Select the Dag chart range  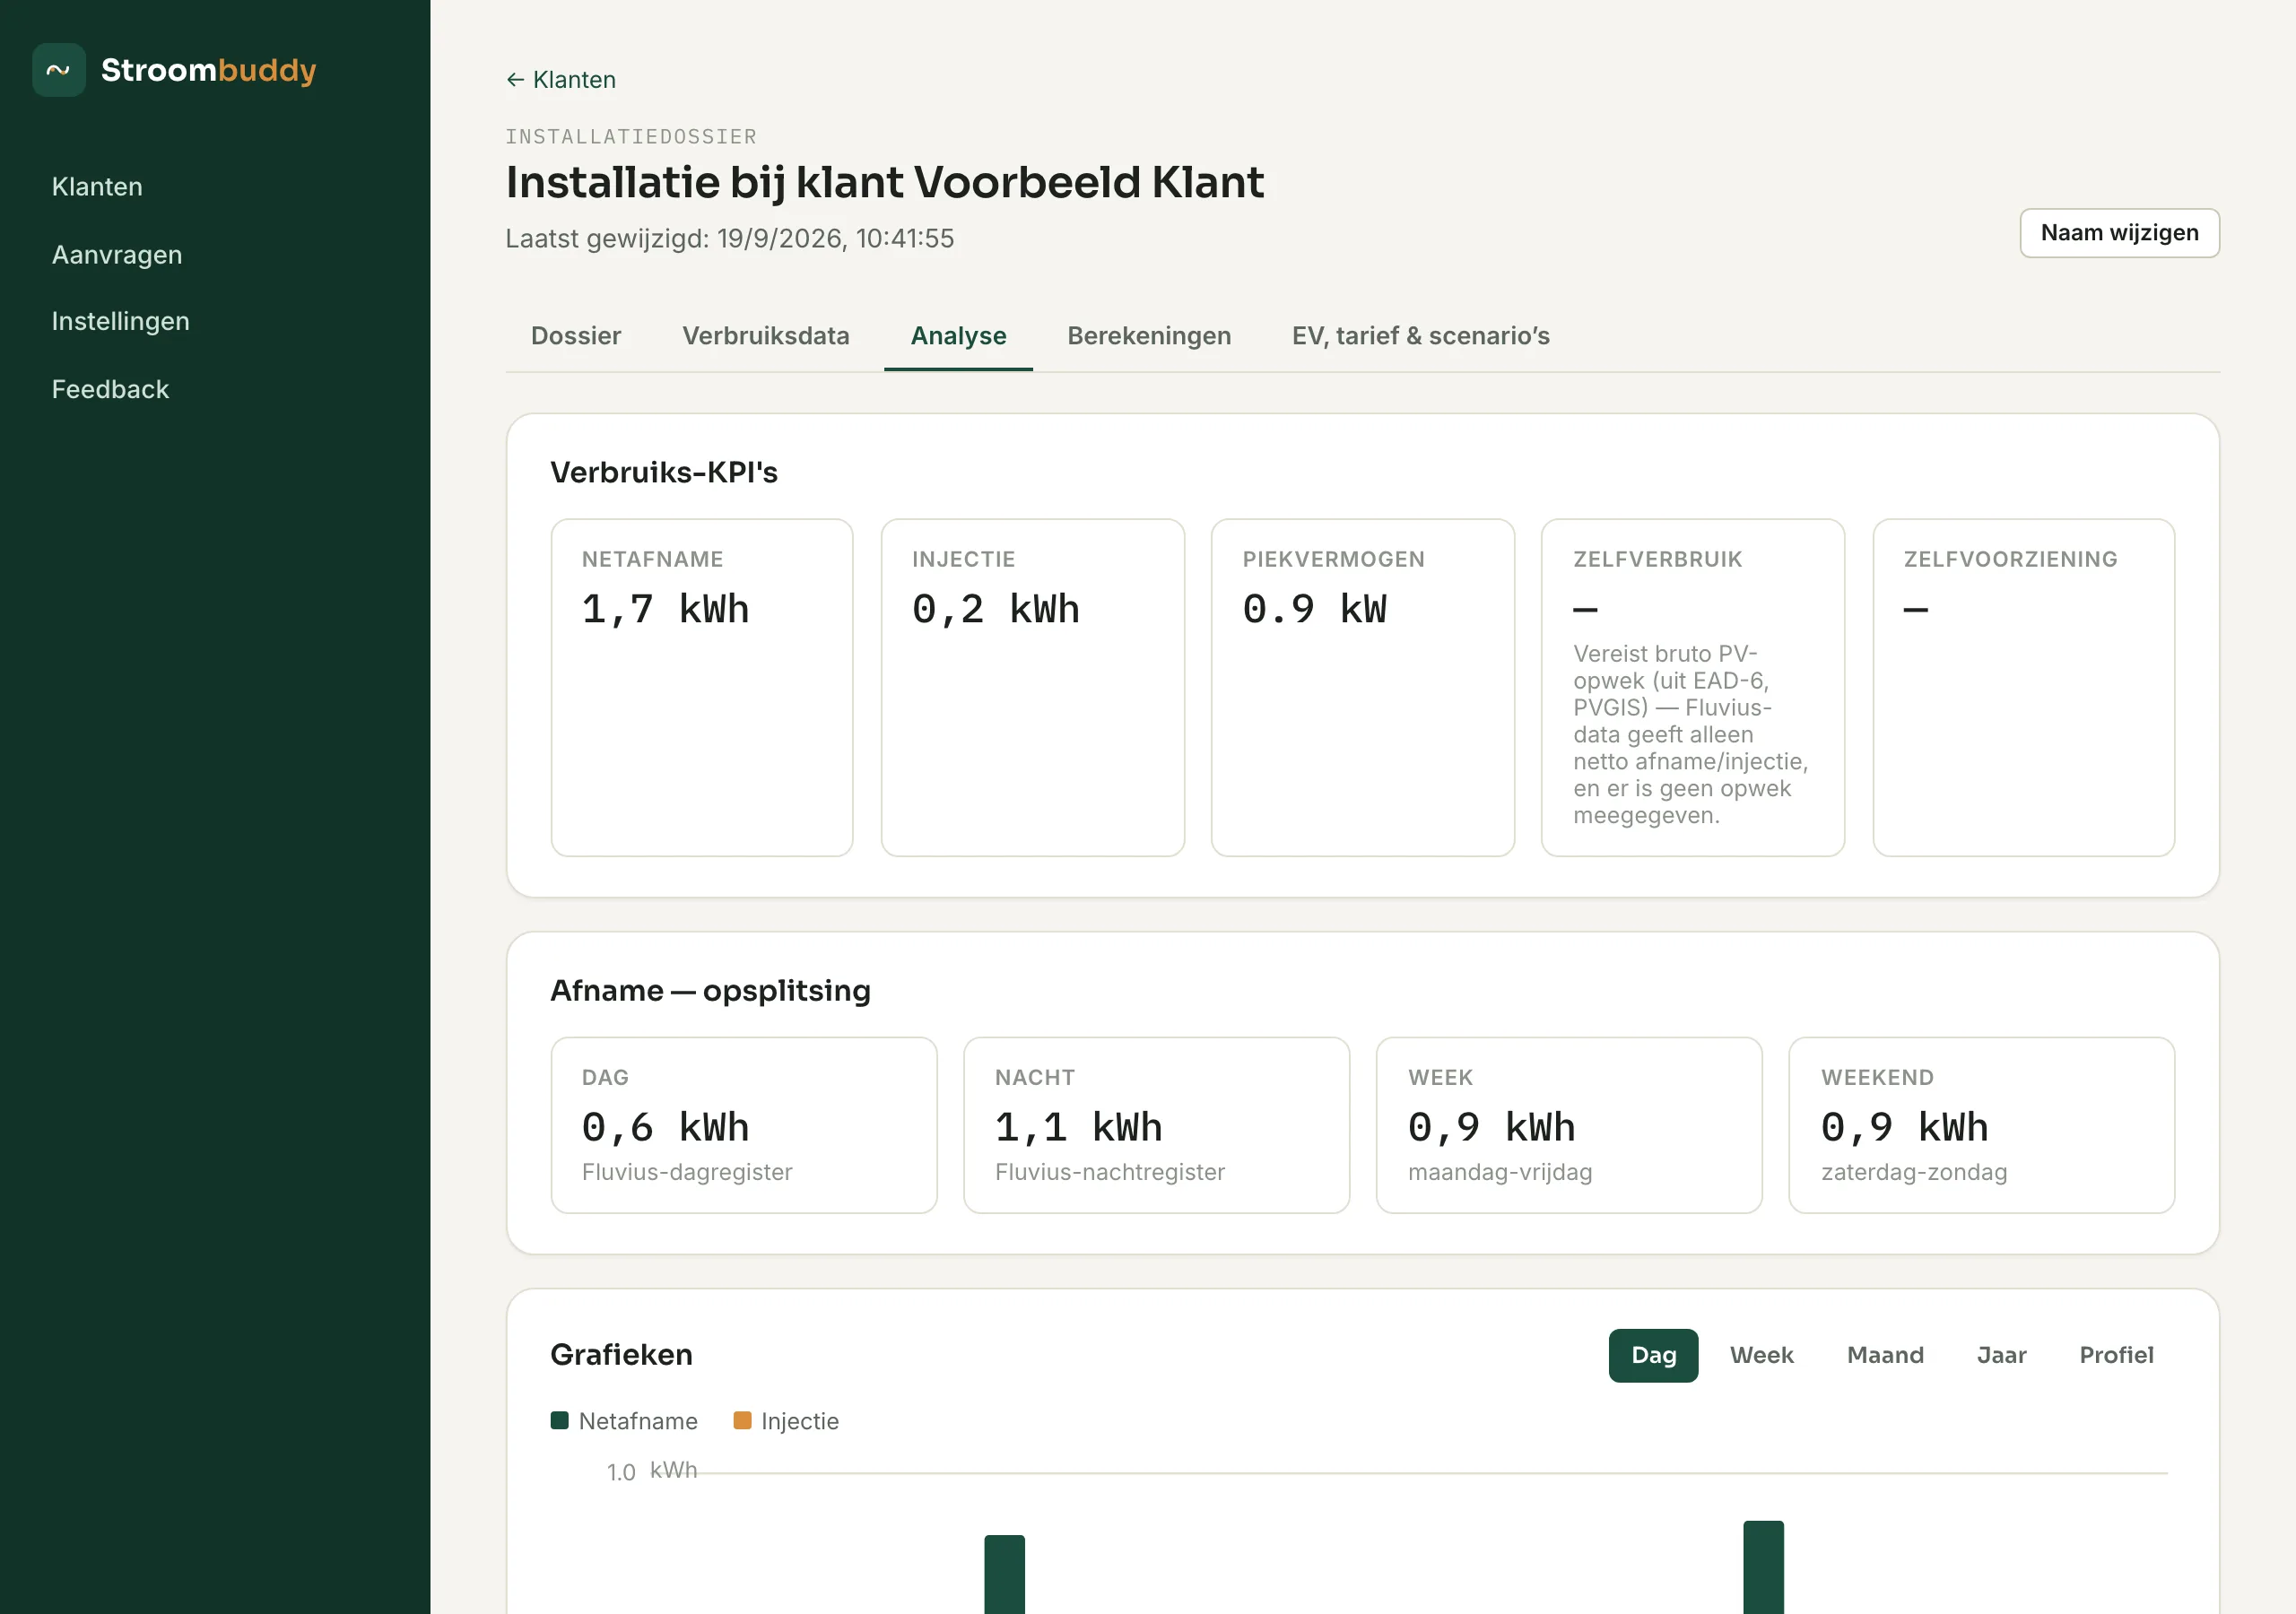pyautogui.click(x=1653, y=1355)
